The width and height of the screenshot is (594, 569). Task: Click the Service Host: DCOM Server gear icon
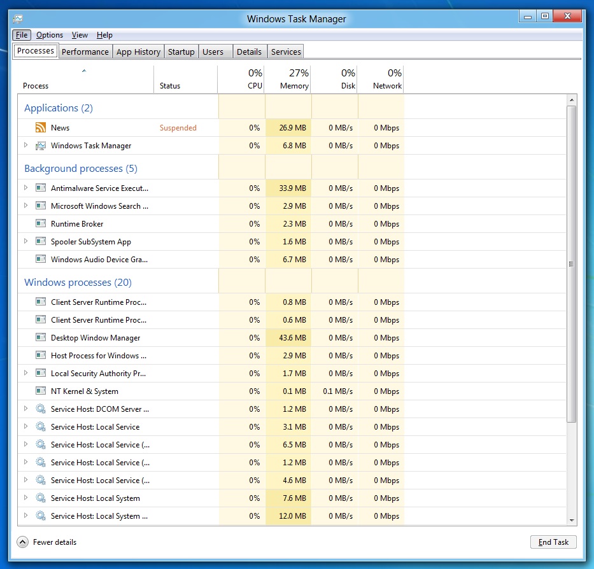tap(41, 409)
